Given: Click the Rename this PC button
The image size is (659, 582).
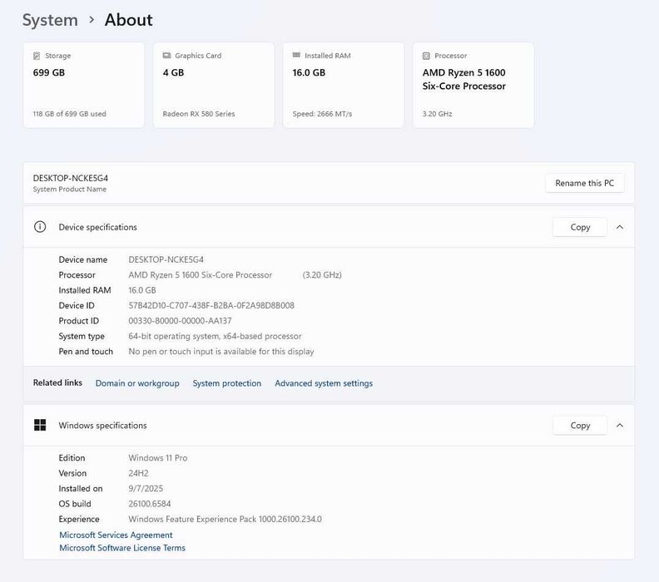Looking at the screenshot, I should pos(584,183).
